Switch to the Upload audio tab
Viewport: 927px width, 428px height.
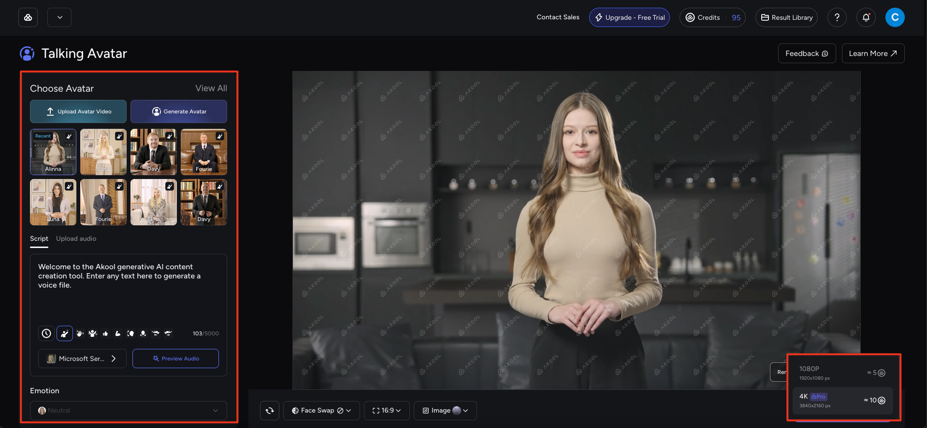point(76,238)
